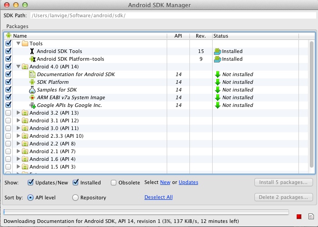Expand the Android 3.1 (API 12) node

[18, 120]
